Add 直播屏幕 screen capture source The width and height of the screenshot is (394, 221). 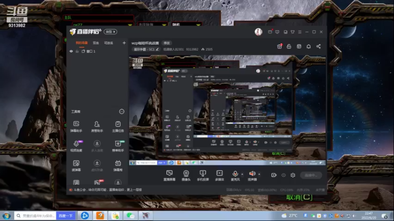(169, 175)
